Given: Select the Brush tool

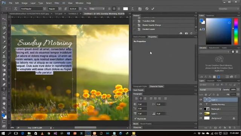Looking at the screenshot, I should click(4, 51).
